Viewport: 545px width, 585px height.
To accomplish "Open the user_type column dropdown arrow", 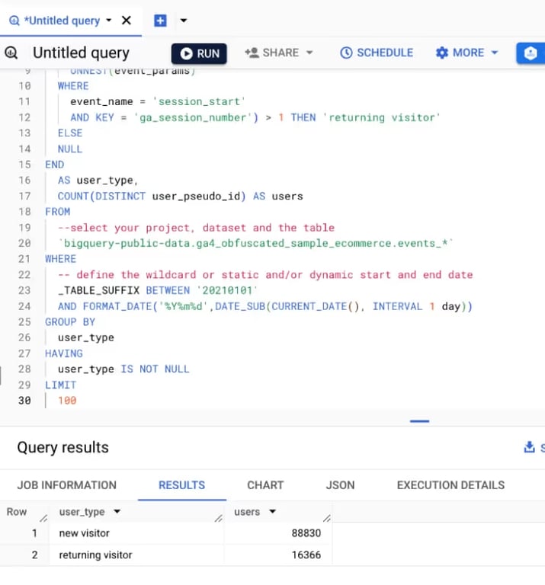I will (117, 512).
